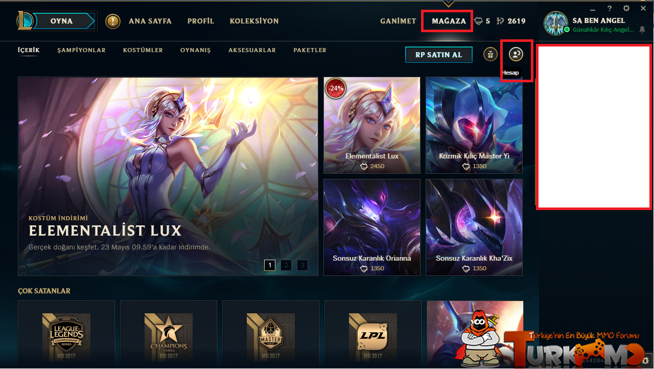654x369 pixels.
Task: Select carousel page 1 indicator
Action: (x=270, y=265)
